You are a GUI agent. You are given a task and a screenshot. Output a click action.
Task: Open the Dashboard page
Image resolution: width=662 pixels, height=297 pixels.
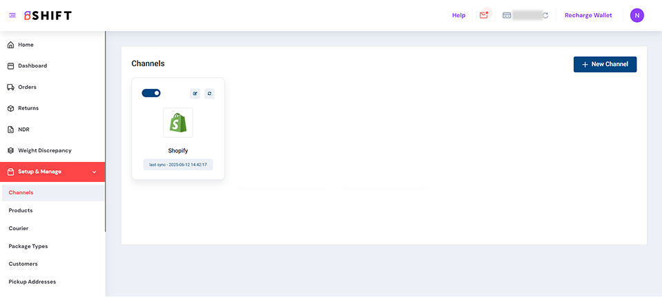click(32, 66)
